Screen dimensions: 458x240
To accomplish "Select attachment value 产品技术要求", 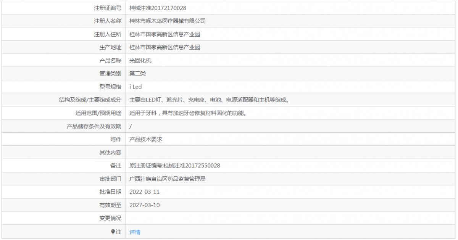I will [146, 139].
